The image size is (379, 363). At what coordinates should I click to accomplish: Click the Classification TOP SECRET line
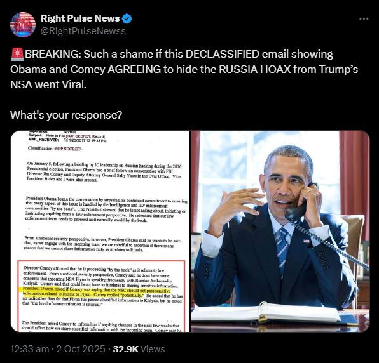(55, 148)
